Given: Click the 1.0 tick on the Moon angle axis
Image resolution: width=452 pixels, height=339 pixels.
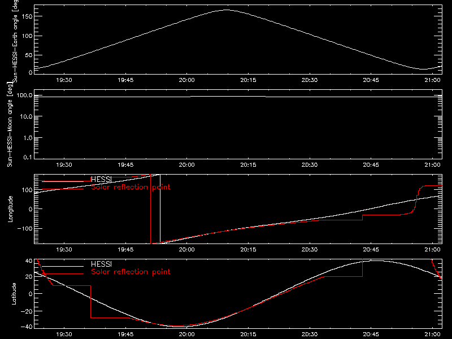Looking at the screenshot, I should (28, 138).
